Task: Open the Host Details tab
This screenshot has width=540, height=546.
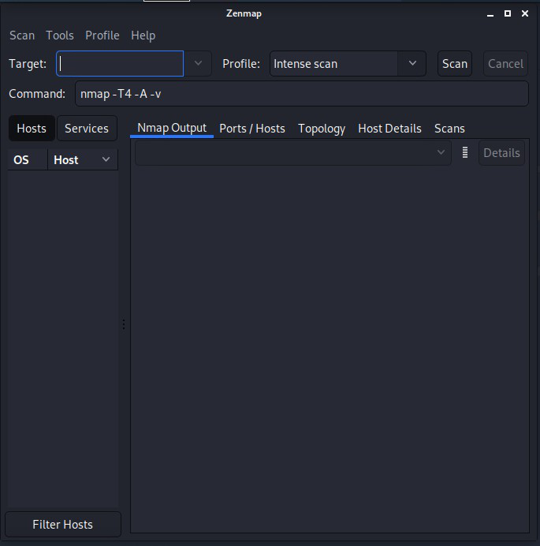Action: (x=389, y=129)
